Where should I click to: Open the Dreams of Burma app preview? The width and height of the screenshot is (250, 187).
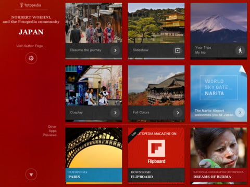point(219,156)
